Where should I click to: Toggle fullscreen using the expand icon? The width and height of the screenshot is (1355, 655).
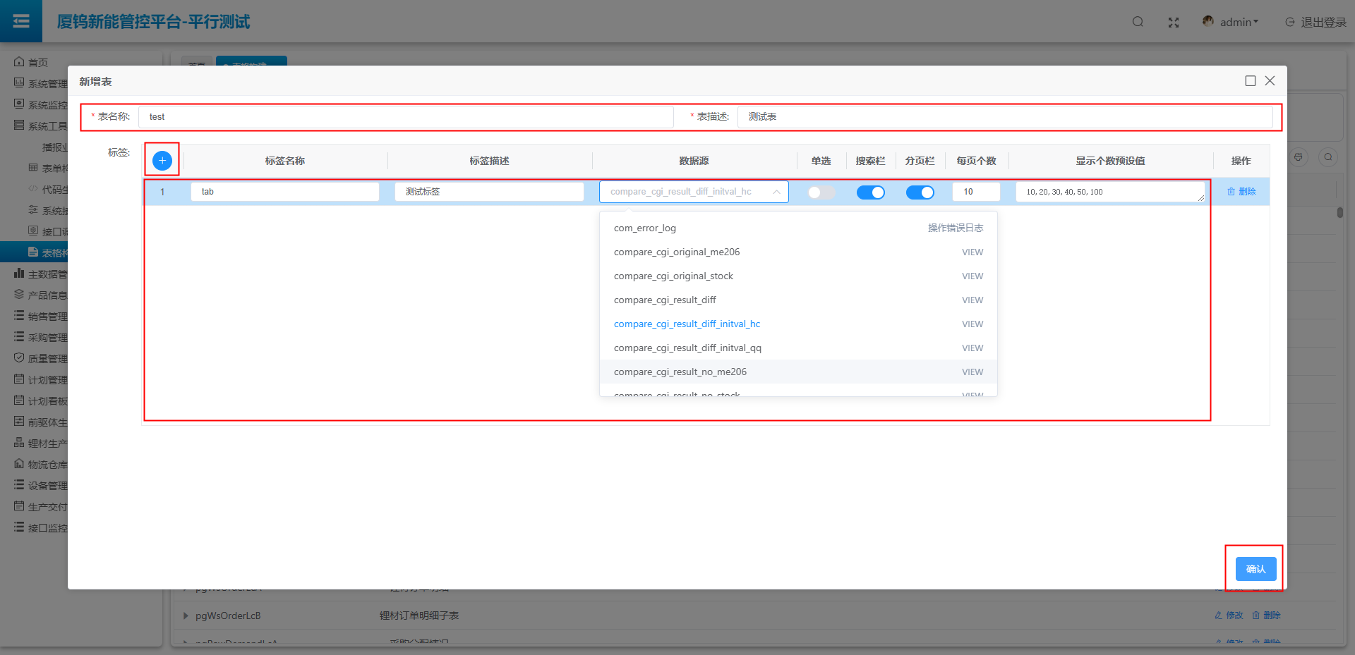1174,23
